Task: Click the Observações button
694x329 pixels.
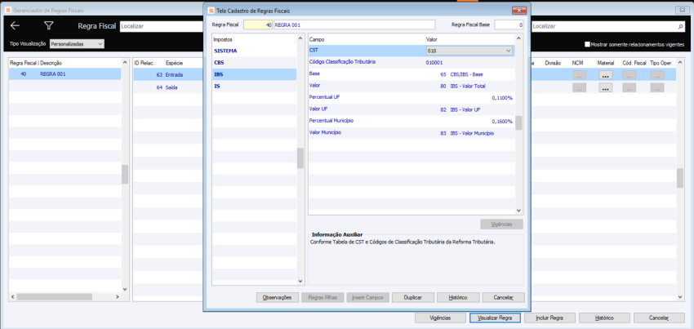Action: (x=278, y=297)
